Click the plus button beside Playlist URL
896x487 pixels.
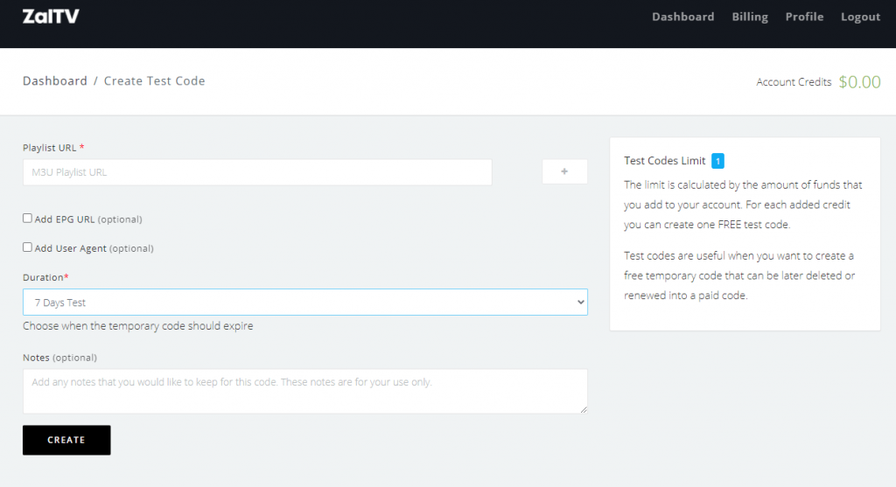click(564, 172)
